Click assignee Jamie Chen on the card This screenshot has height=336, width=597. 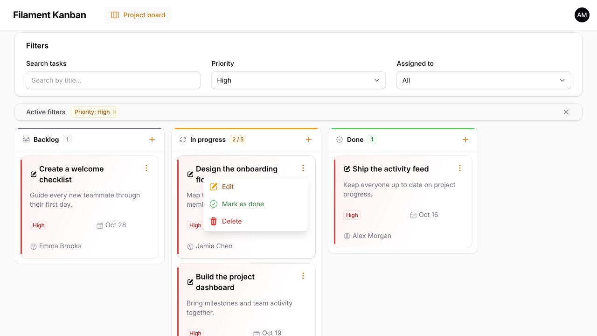(x=214, y=246)
